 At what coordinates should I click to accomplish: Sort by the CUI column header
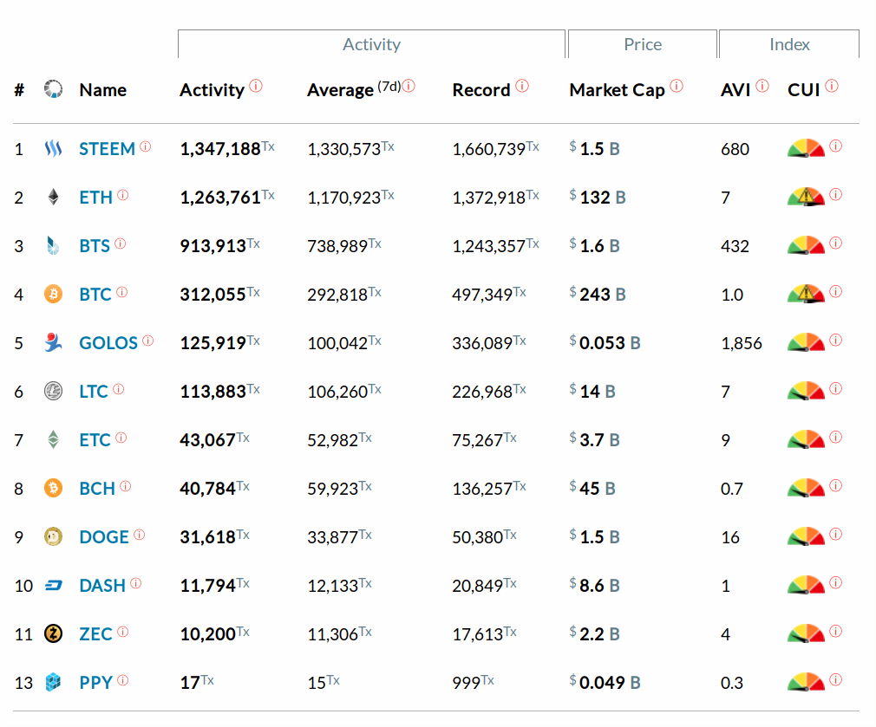pyautogui.click(x=804, y=90)
